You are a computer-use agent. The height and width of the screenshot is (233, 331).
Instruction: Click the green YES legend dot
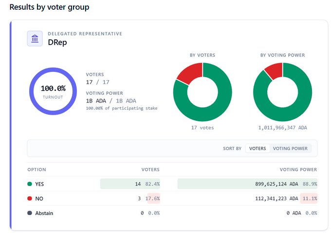(30, 184)
